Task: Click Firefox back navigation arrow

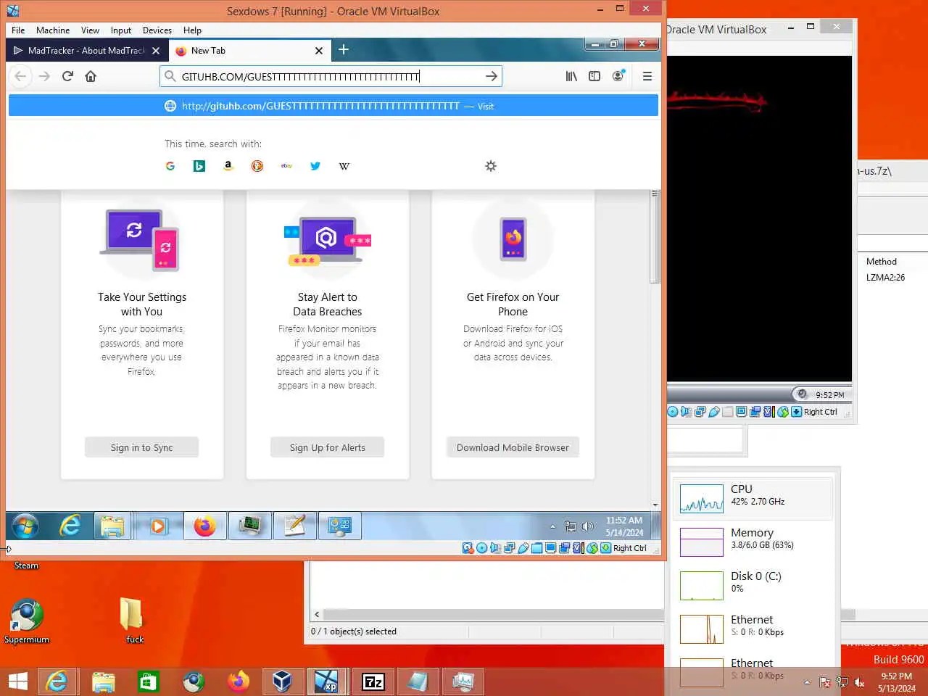Action: point(21,76)
